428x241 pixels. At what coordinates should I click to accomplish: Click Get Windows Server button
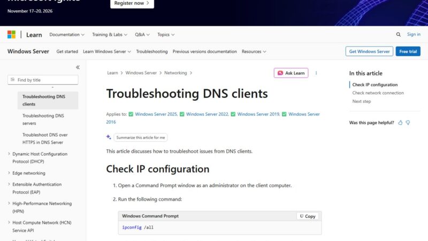pos(369,51)
